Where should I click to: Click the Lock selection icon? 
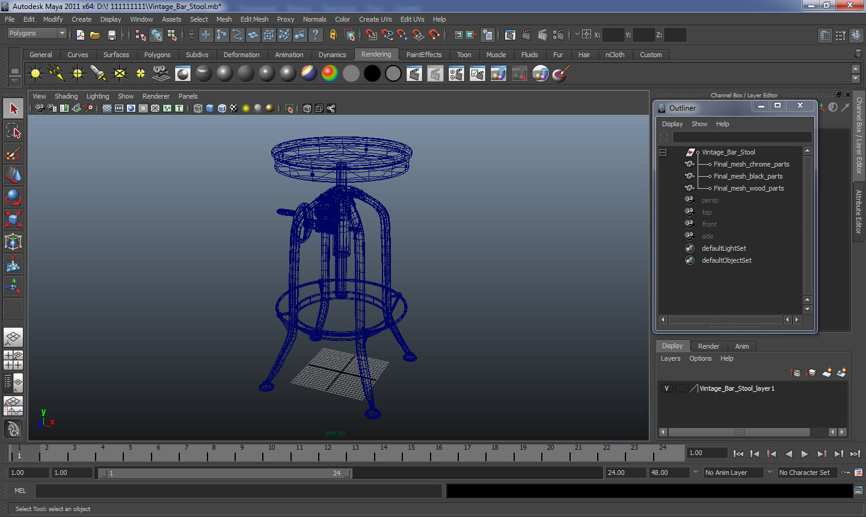pos(333,35)
